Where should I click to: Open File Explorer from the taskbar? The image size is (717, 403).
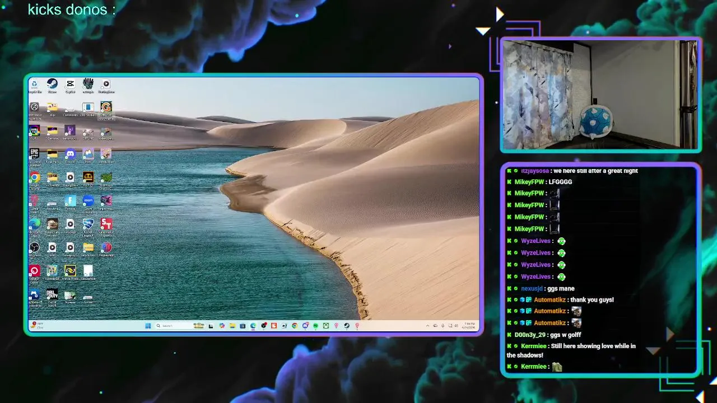pos(232,326)
